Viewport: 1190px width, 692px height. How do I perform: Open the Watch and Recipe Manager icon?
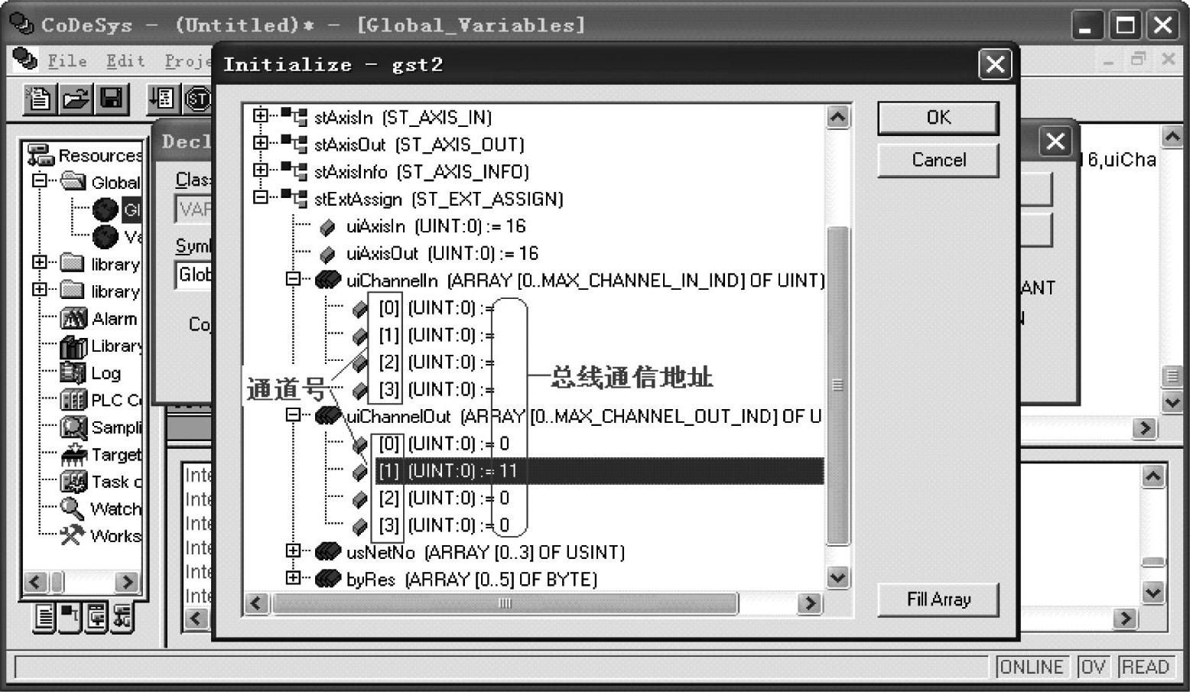point(72,508)
